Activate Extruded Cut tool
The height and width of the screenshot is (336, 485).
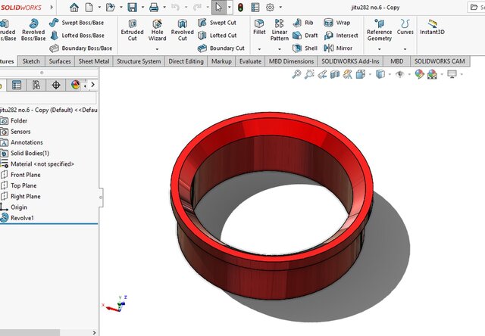click(x=133, y=30)
